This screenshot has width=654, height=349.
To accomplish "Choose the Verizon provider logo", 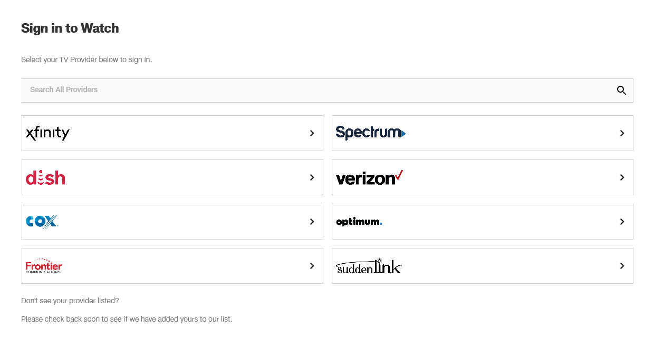I will [369, 178].
